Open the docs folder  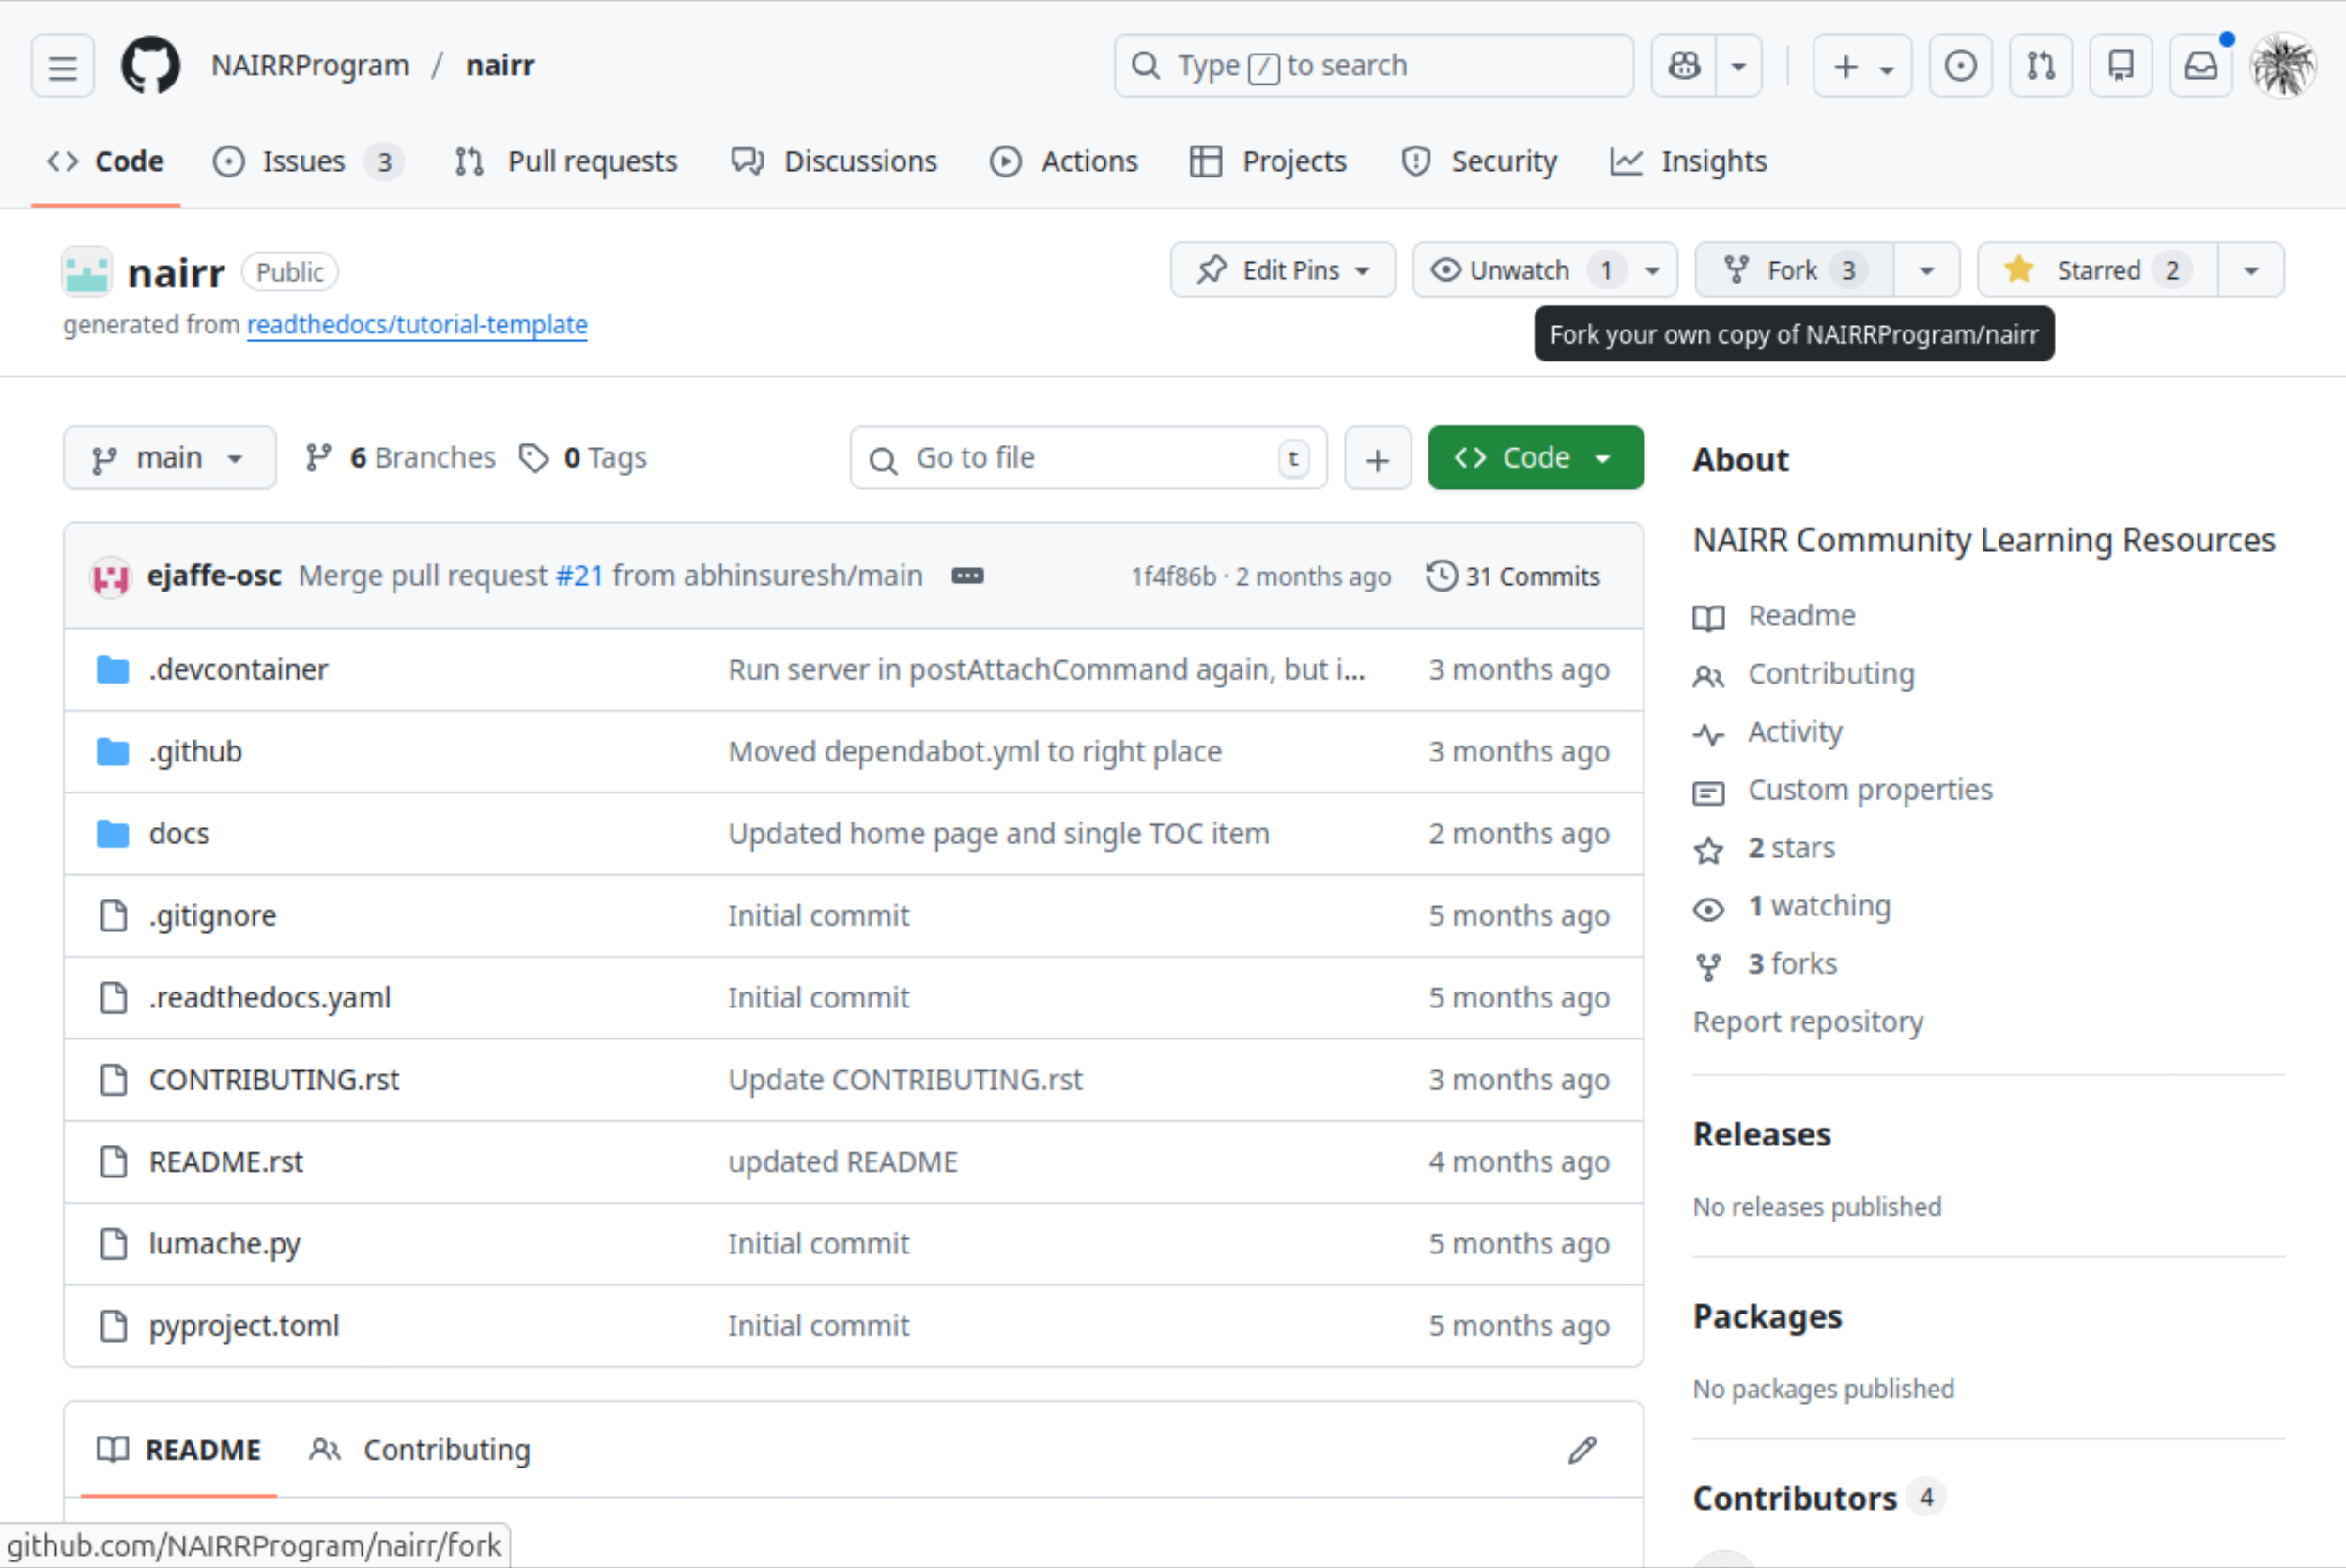(179, 834)
